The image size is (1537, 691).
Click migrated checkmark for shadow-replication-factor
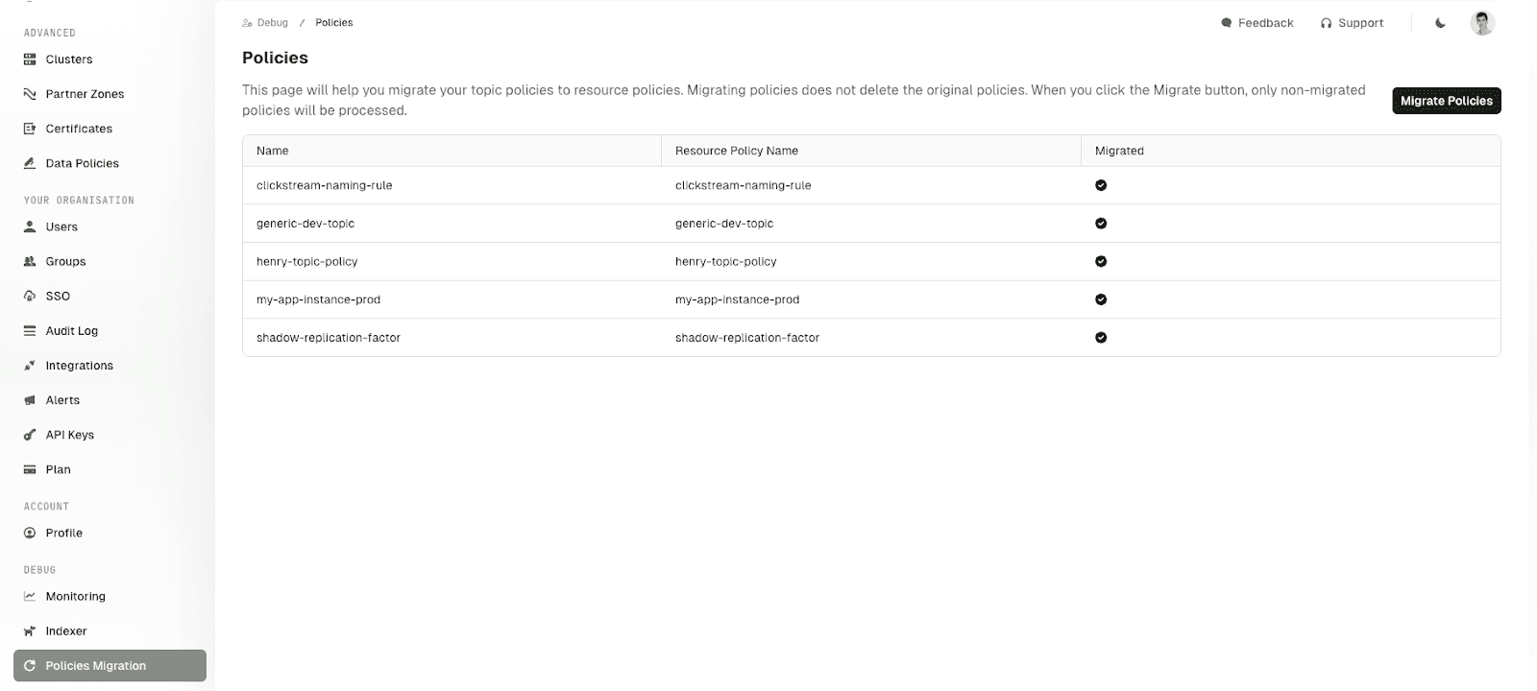coord(1101,338)
